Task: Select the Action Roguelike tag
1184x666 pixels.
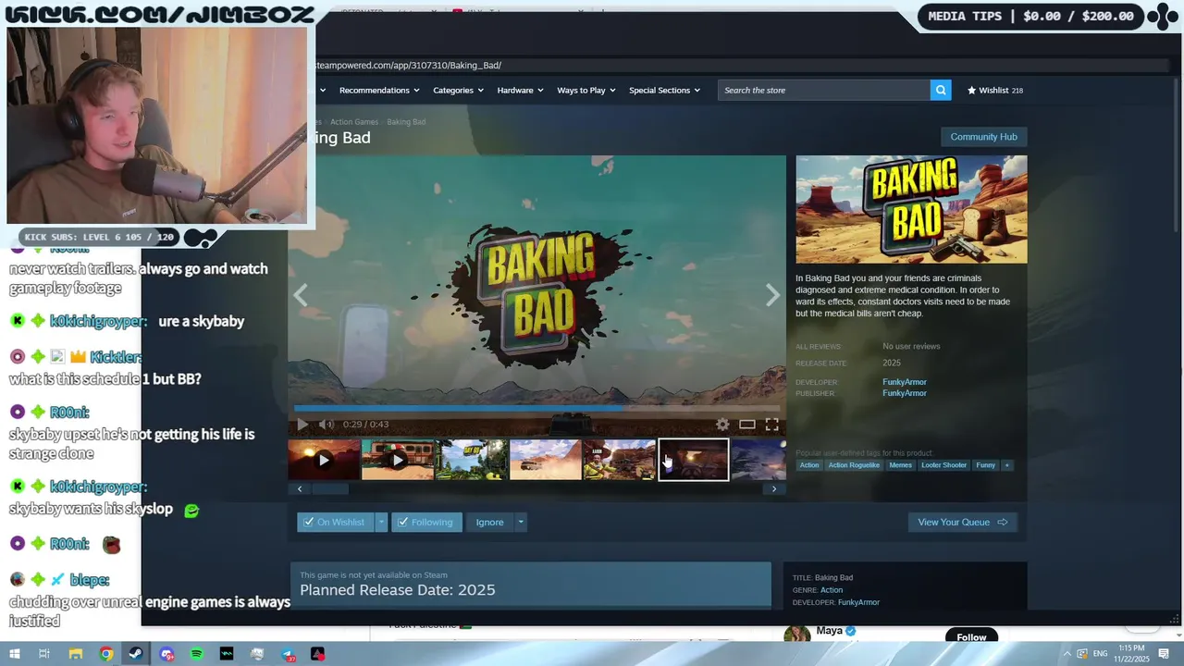Action: coord(854,465)
